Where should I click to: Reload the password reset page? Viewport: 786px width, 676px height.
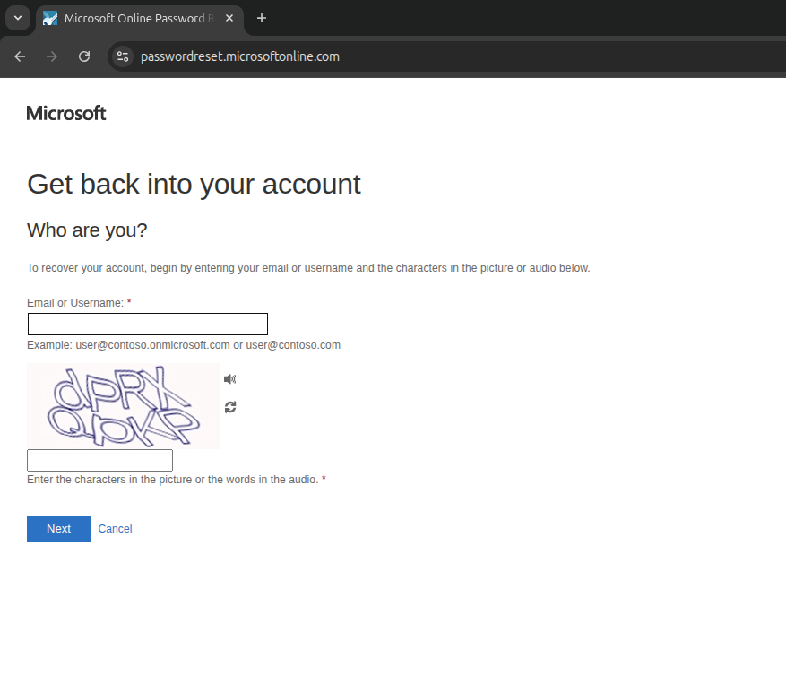pyautogui.click(x=84, y=56)
